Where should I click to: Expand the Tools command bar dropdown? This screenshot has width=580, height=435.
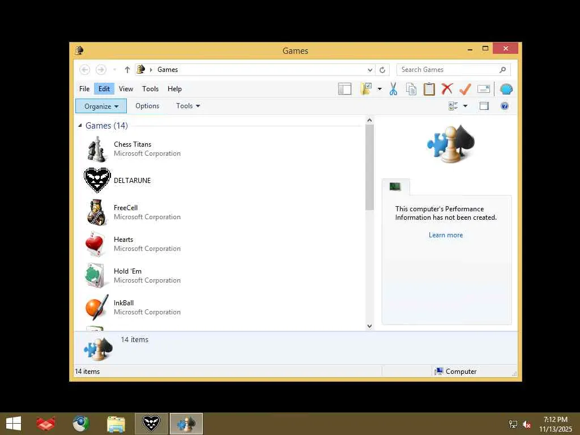click(x=188, y=106)
